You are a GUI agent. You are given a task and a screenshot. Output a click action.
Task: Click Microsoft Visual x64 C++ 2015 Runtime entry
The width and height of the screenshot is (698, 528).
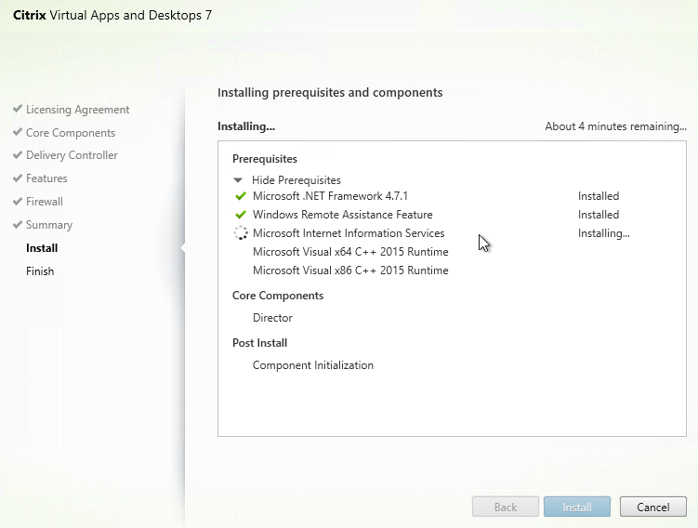[x=350, y=252]
